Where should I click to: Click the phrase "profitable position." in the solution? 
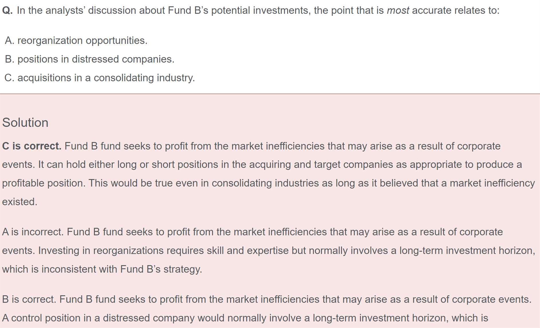(x=44, y=183)
